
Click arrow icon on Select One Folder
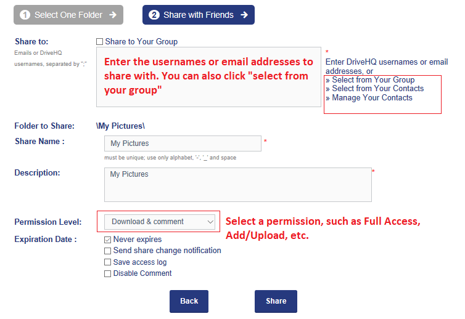[x=112, y=15]
